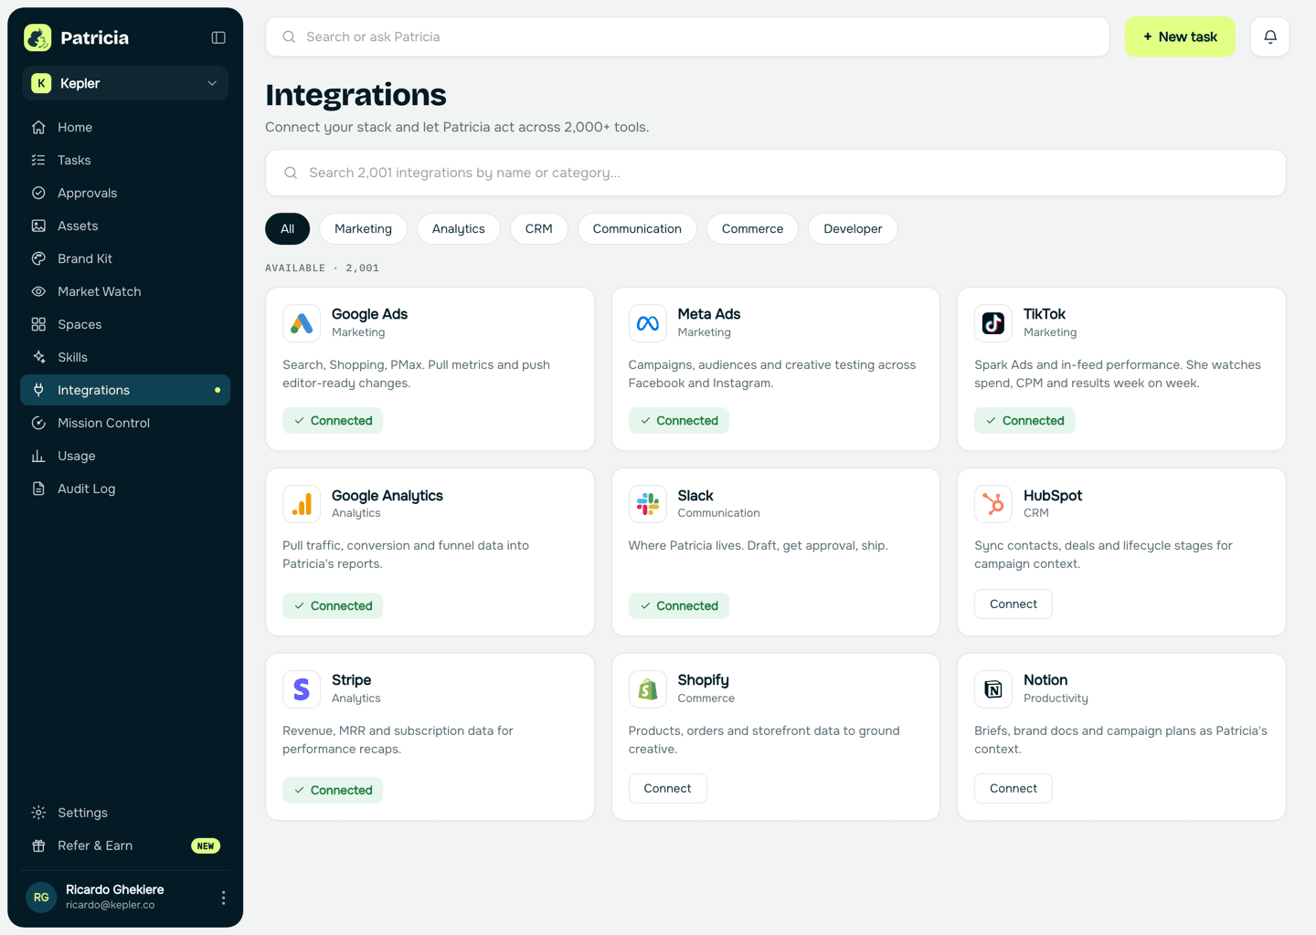Open the user menu three-dot icon

point(223,898)
